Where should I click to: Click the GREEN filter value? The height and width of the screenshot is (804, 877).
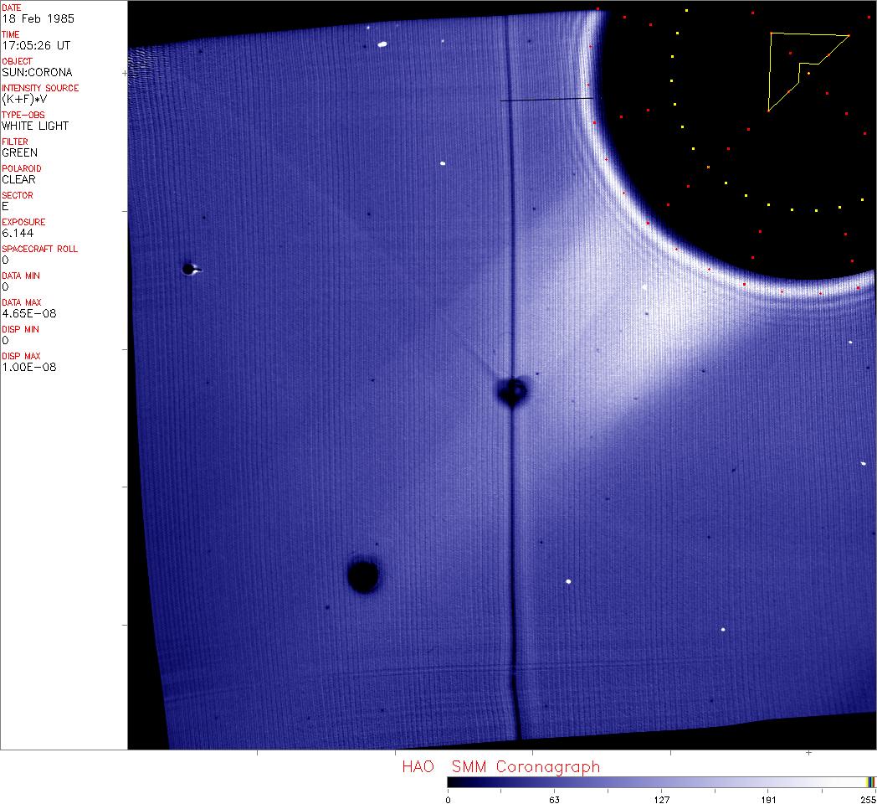tap(20, 152)
